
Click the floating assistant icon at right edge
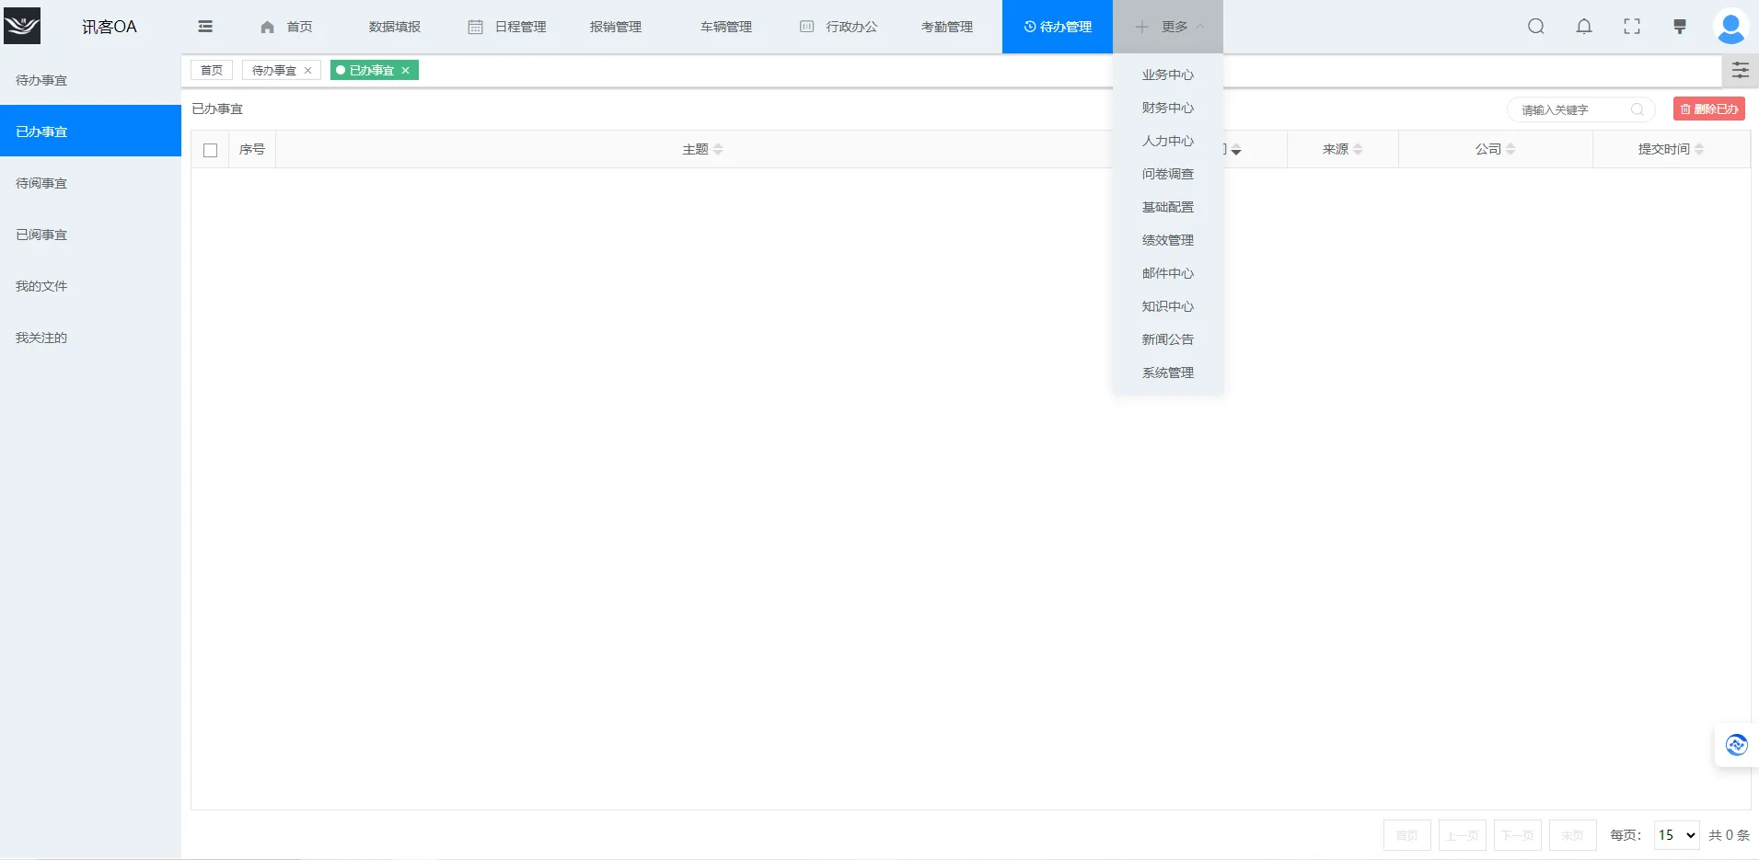[x=1737, y=745]
